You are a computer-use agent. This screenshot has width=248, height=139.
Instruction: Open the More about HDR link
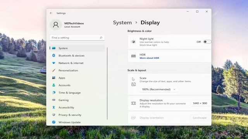[149, 58]
